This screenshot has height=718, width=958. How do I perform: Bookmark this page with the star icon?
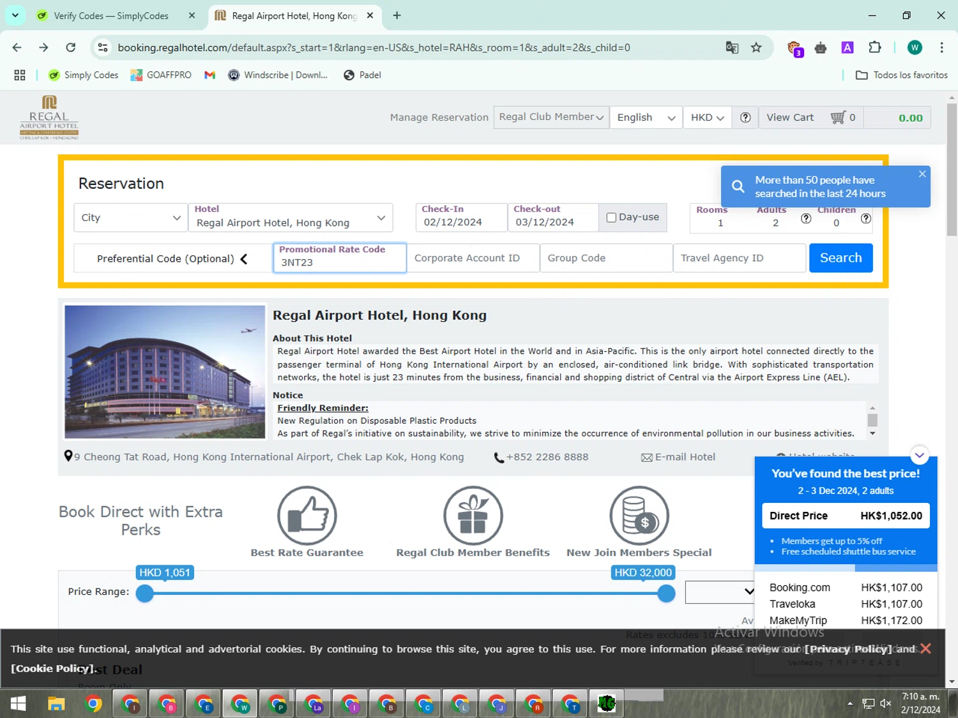coord(756,47)
